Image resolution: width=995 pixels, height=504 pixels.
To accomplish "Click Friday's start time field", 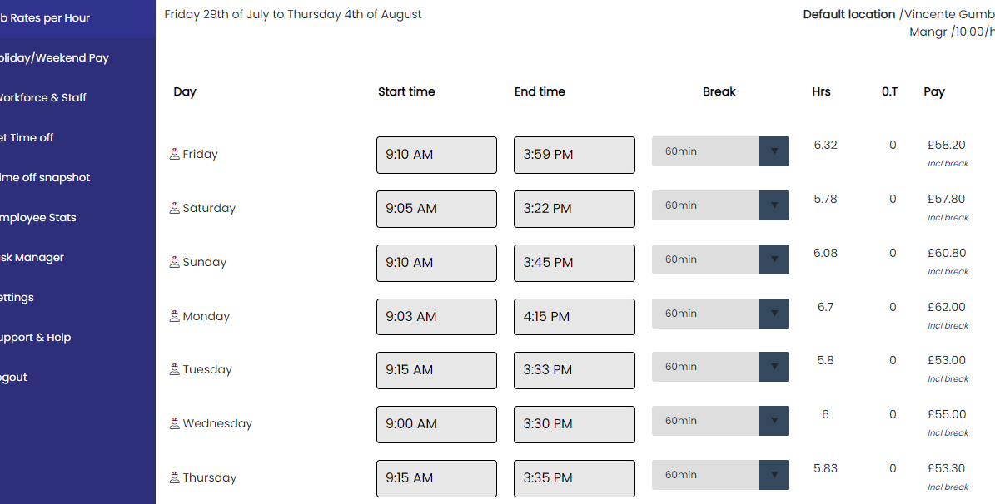I will [x=436, y=155].
